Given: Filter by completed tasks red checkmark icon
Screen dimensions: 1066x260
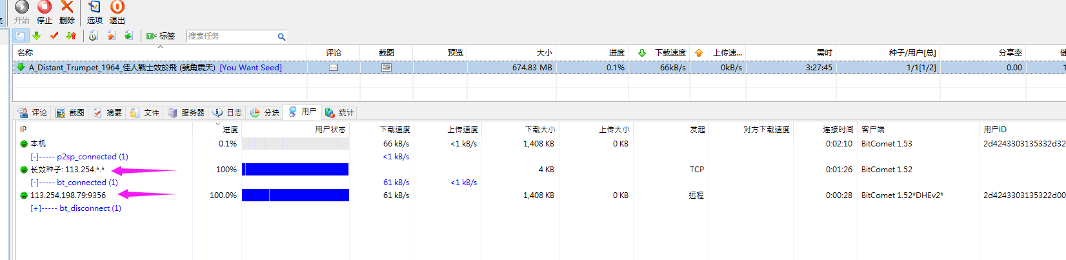Looking at the screenshot, I should pos(54,36).
